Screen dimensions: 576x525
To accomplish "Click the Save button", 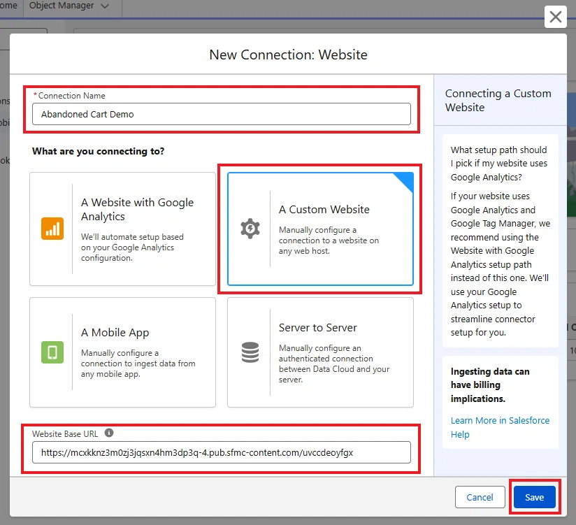I will click(x=535, y=497).
